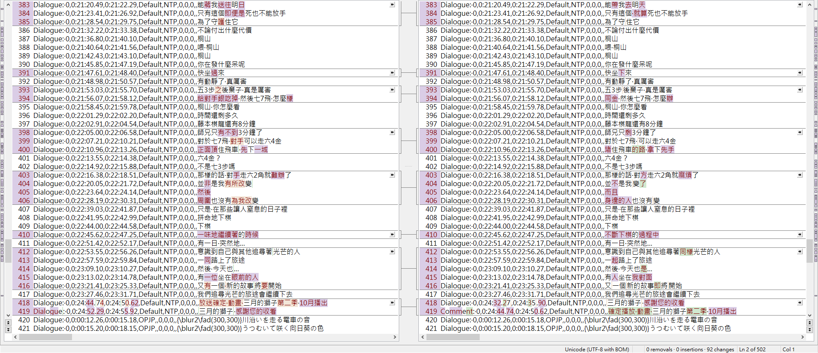Copy right block 393-394 to the left
Screen dimensions: 818x353
point(800,90)
